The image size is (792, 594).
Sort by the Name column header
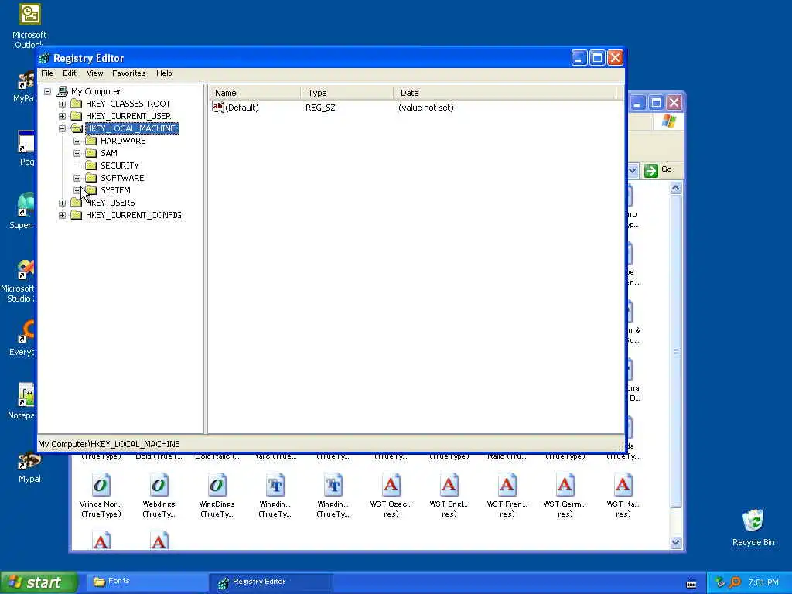coord(254,93)
